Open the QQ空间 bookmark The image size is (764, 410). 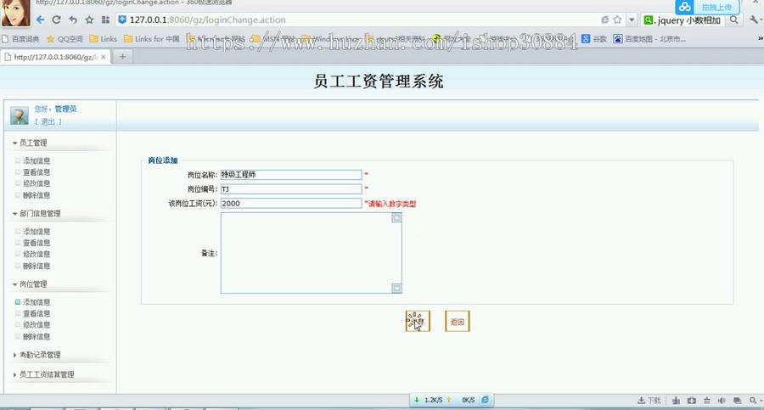[65, 39]
